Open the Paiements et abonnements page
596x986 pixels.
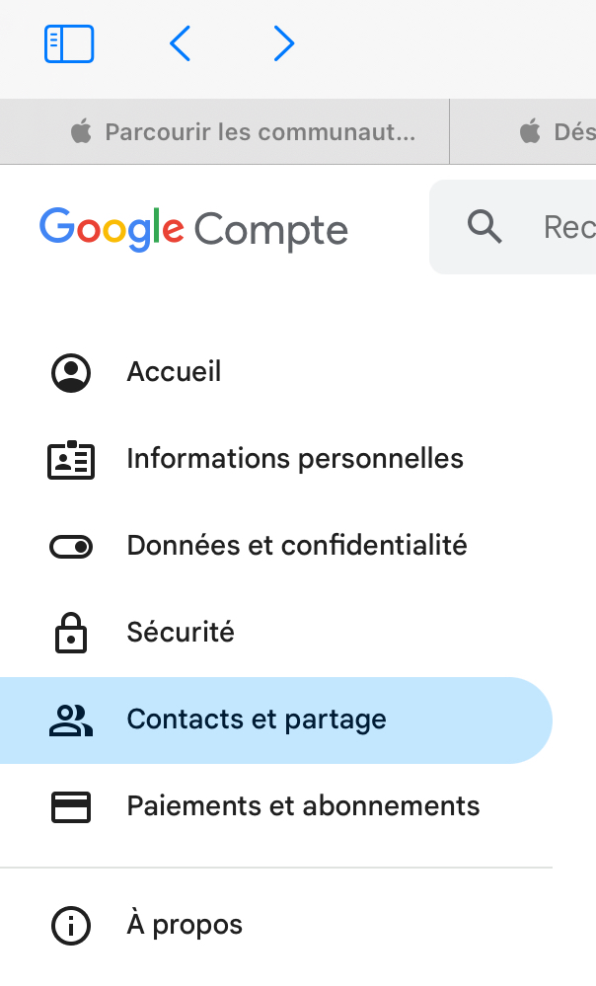tap(303, 806)
